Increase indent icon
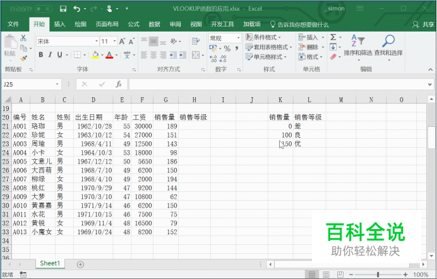This screenshot has width=437, height=279. tap(183, 55)
